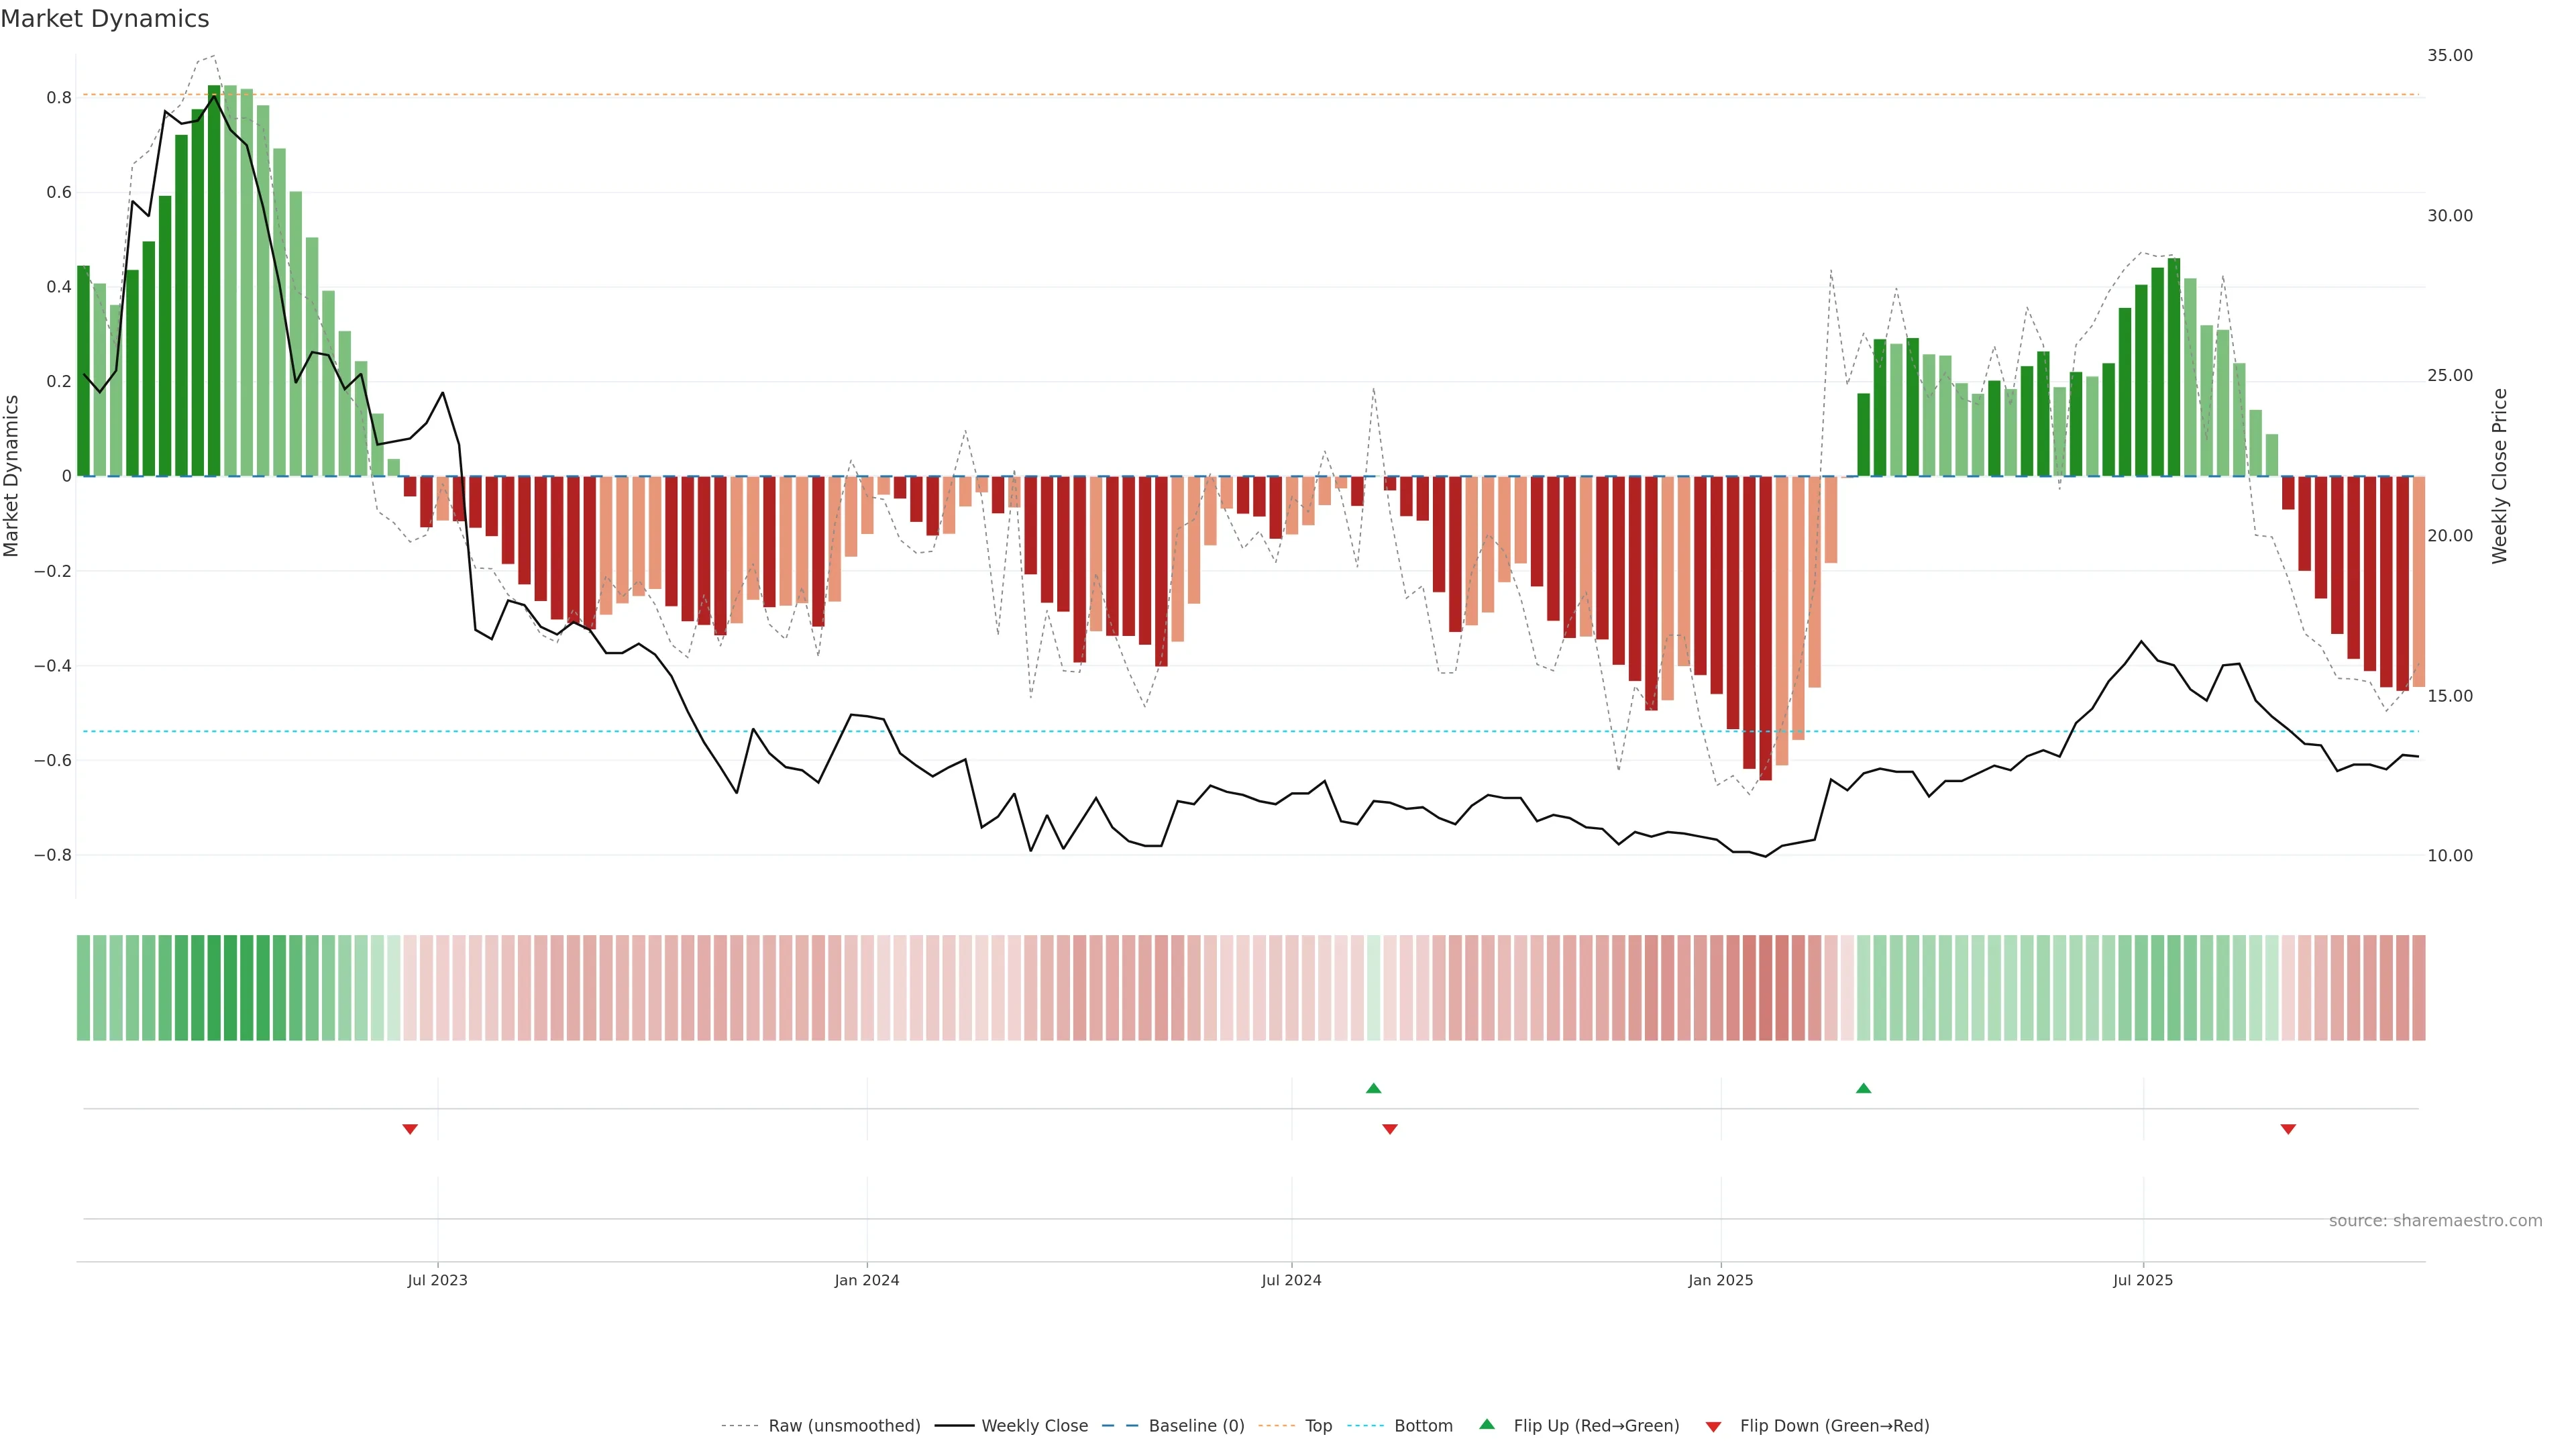Click the Jan 2025 axis label

1720,1280
